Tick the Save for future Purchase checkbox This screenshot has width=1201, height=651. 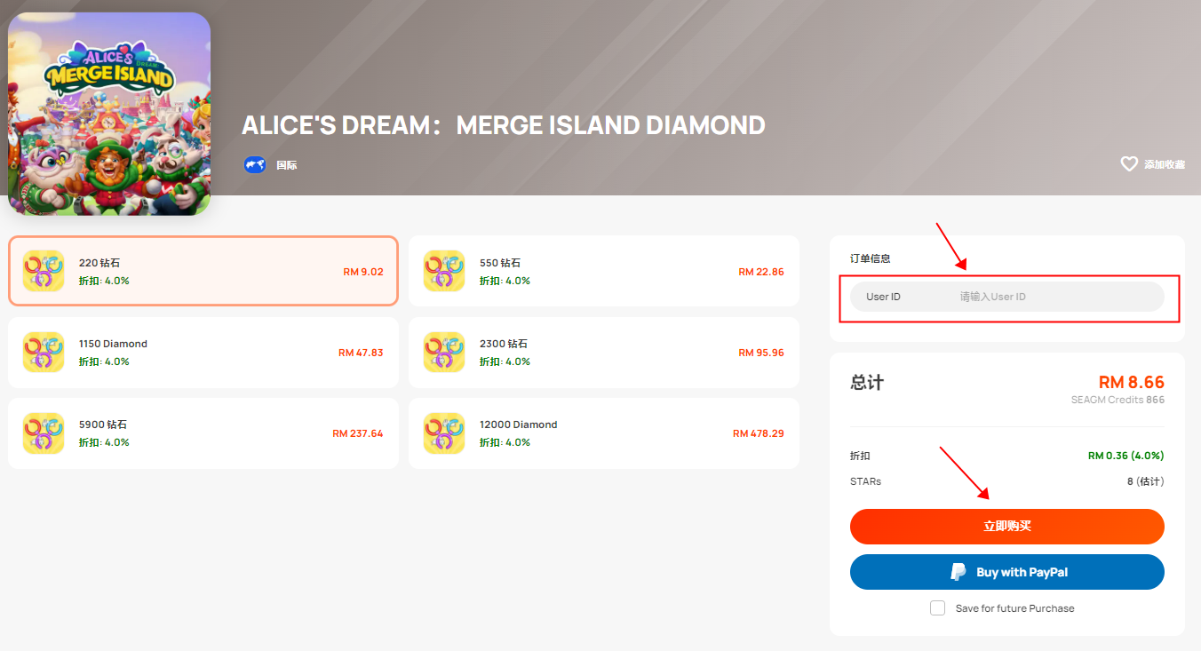(x=937, y=608)
